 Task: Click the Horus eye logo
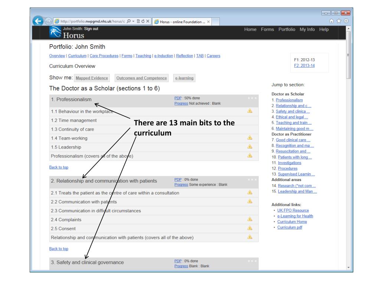click(55, 32)
